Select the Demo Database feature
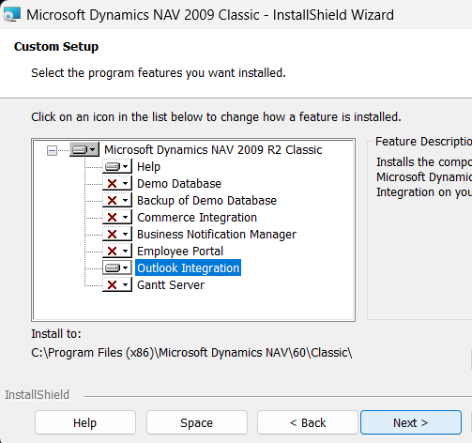The width and height of the screenshot is (472, 443). (179, 184)
